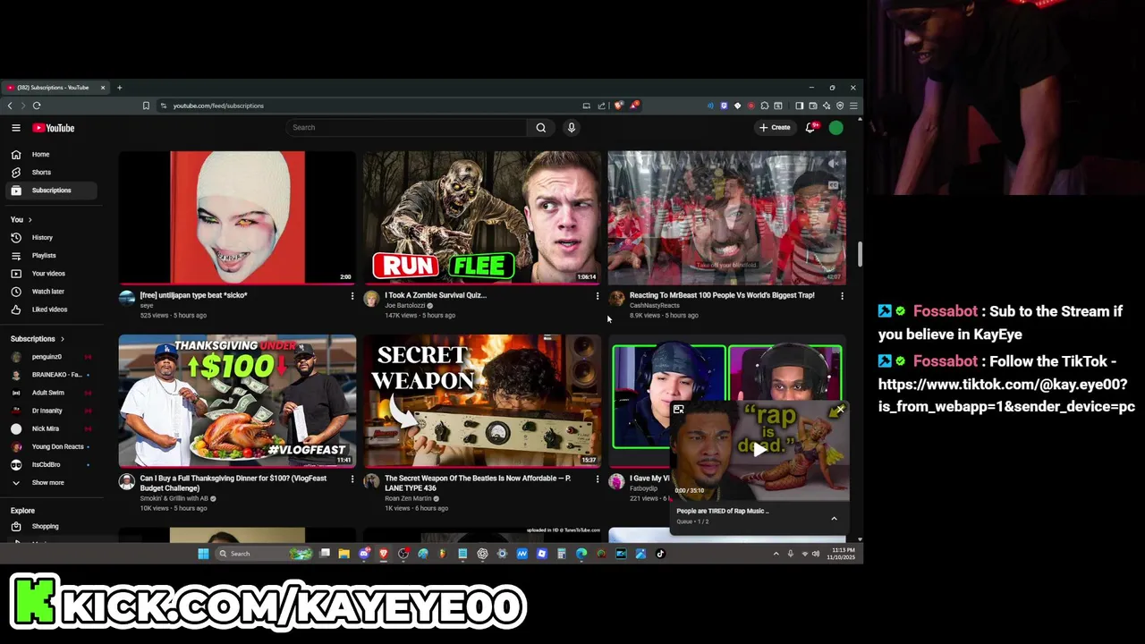Select Subscriptions in sidebar
The height and width of the screenshot is (644, 1145).
[x=51, y=190]
